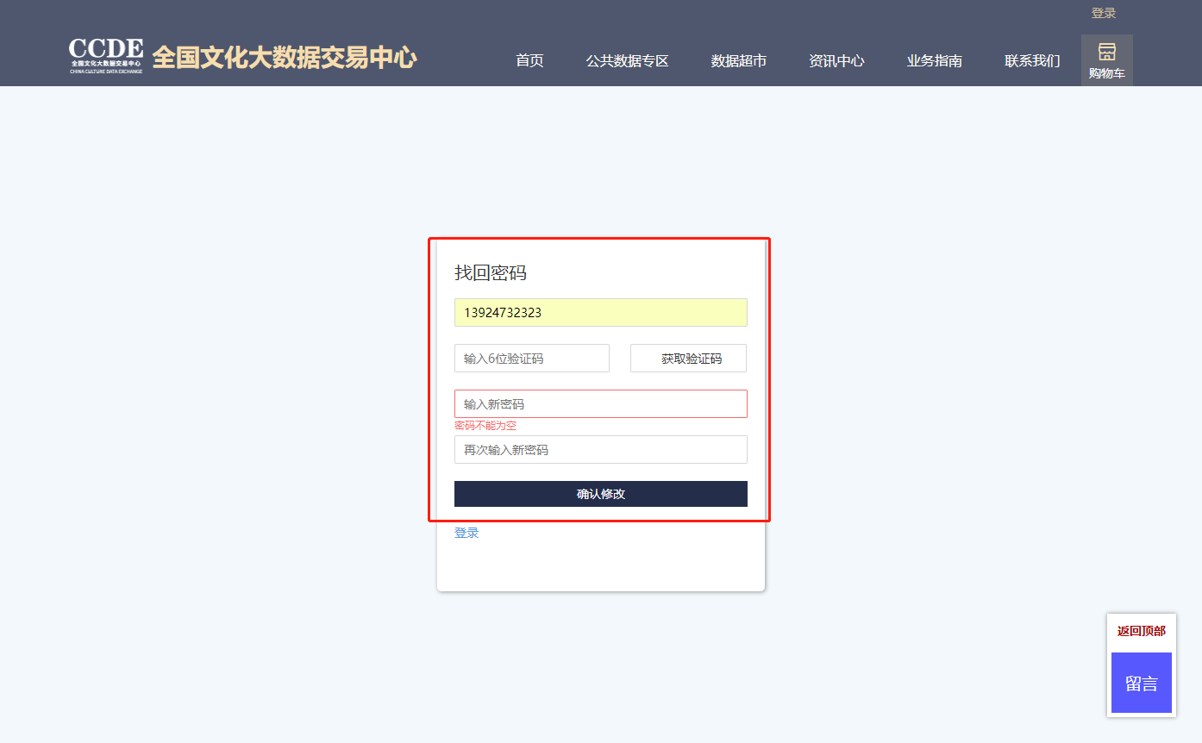Select 业务指南 in the navigation bar

click(x=934, y=61)
